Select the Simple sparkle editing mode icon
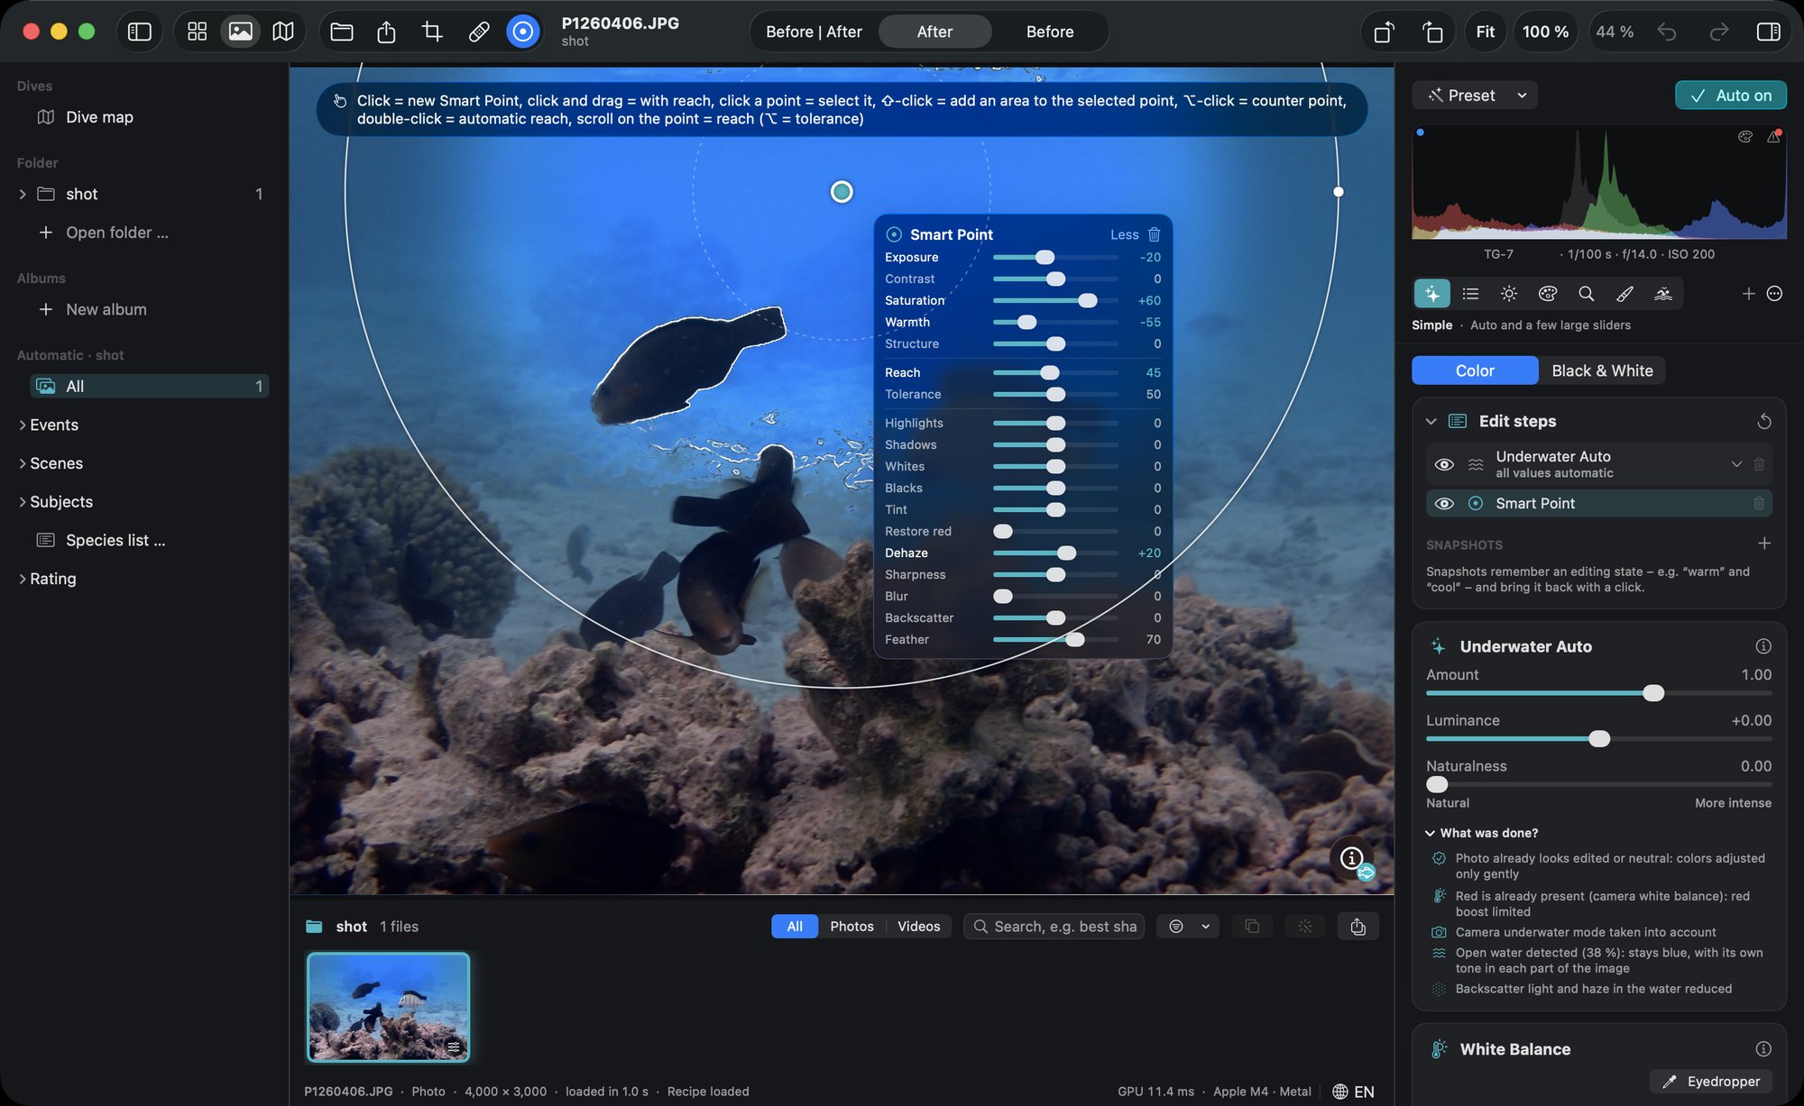 coord(1432,294)
